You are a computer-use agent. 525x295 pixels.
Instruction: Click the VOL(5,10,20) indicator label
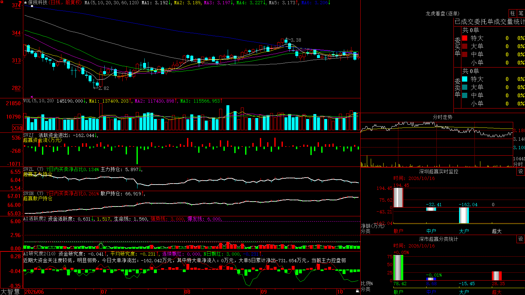point(38,101)
